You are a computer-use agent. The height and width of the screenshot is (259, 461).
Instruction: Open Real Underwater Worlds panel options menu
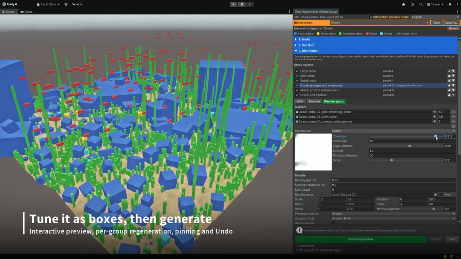458,12
